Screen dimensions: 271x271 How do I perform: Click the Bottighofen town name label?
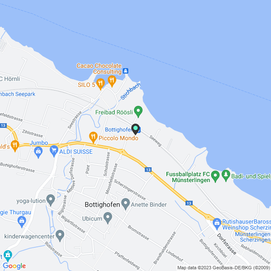coord(102,205)
